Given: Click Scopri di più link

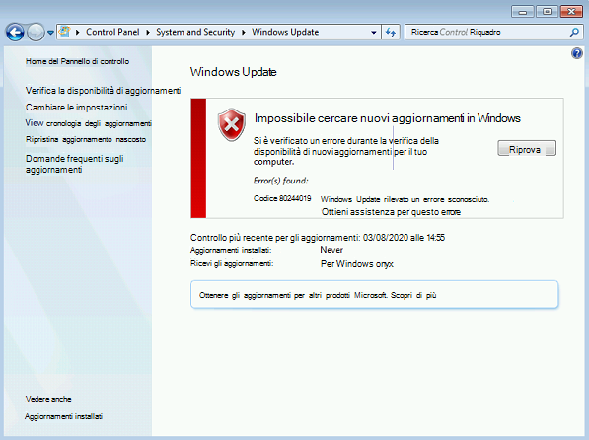Looking at the screenshot, I should 413,295.
